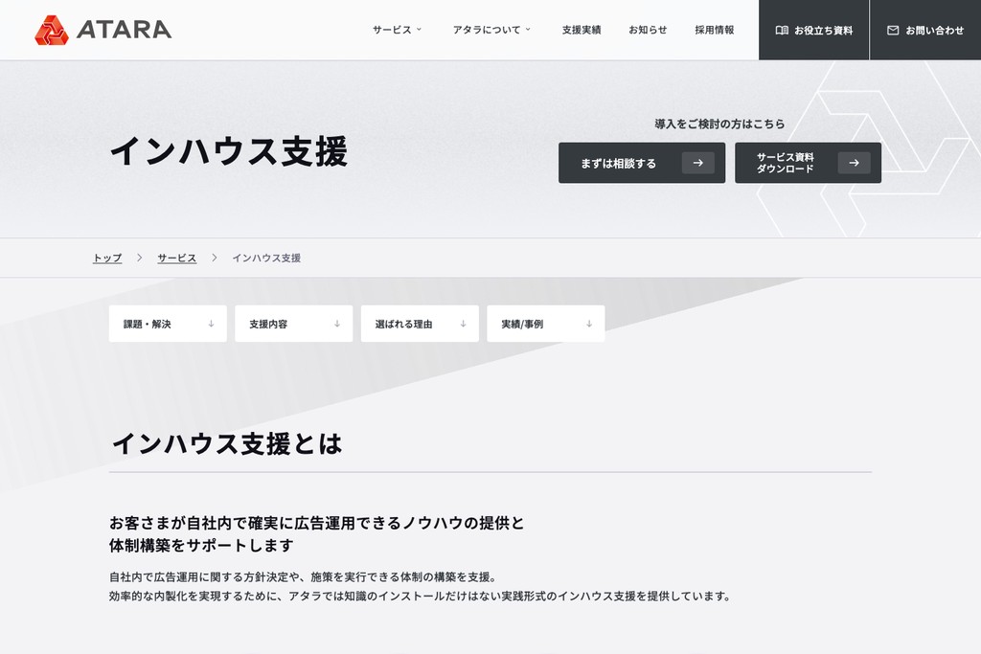Open the サービス navigation menu
This screenshot has width=981, height=654.
pyautogui.click(x=398, y=30)
